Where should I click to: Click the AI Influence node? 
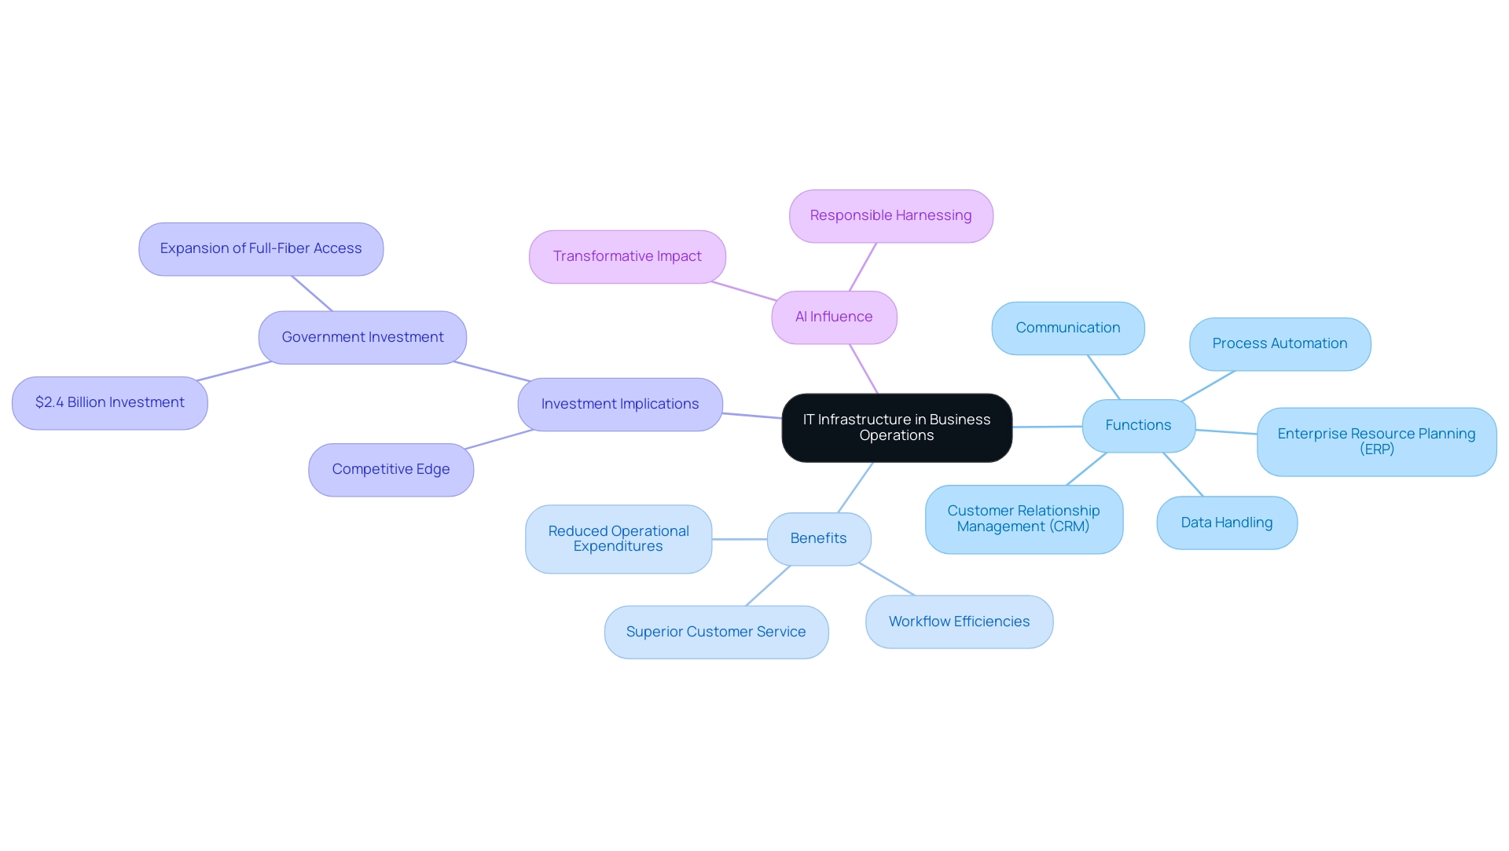835,316
